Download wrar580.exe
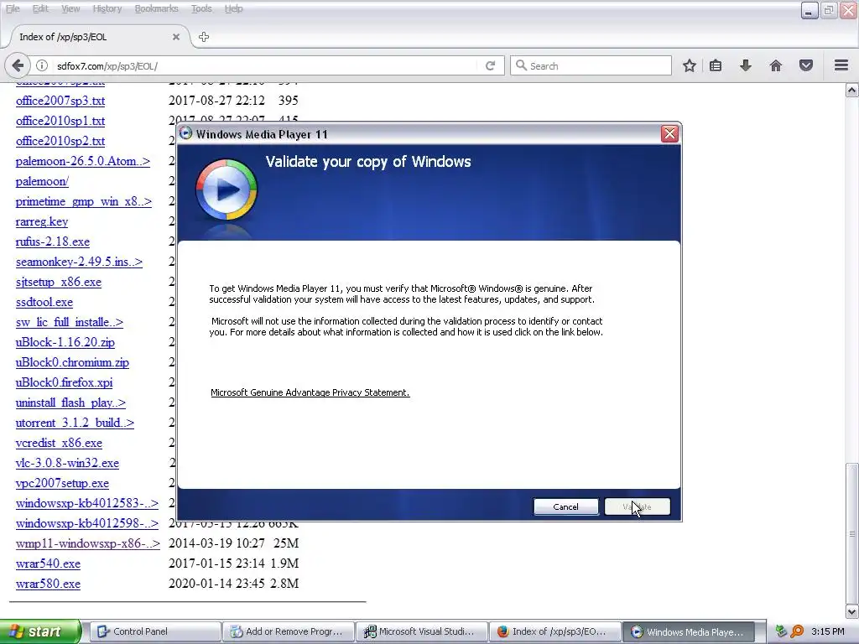Image resolution: width=859 pixels, height=644 pixels. [x=48, y=584]
